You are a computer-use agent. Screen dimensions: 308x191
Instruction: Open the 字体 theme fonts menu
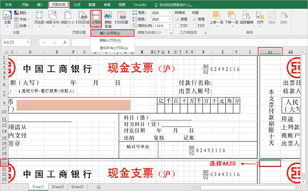coord(22,20)
